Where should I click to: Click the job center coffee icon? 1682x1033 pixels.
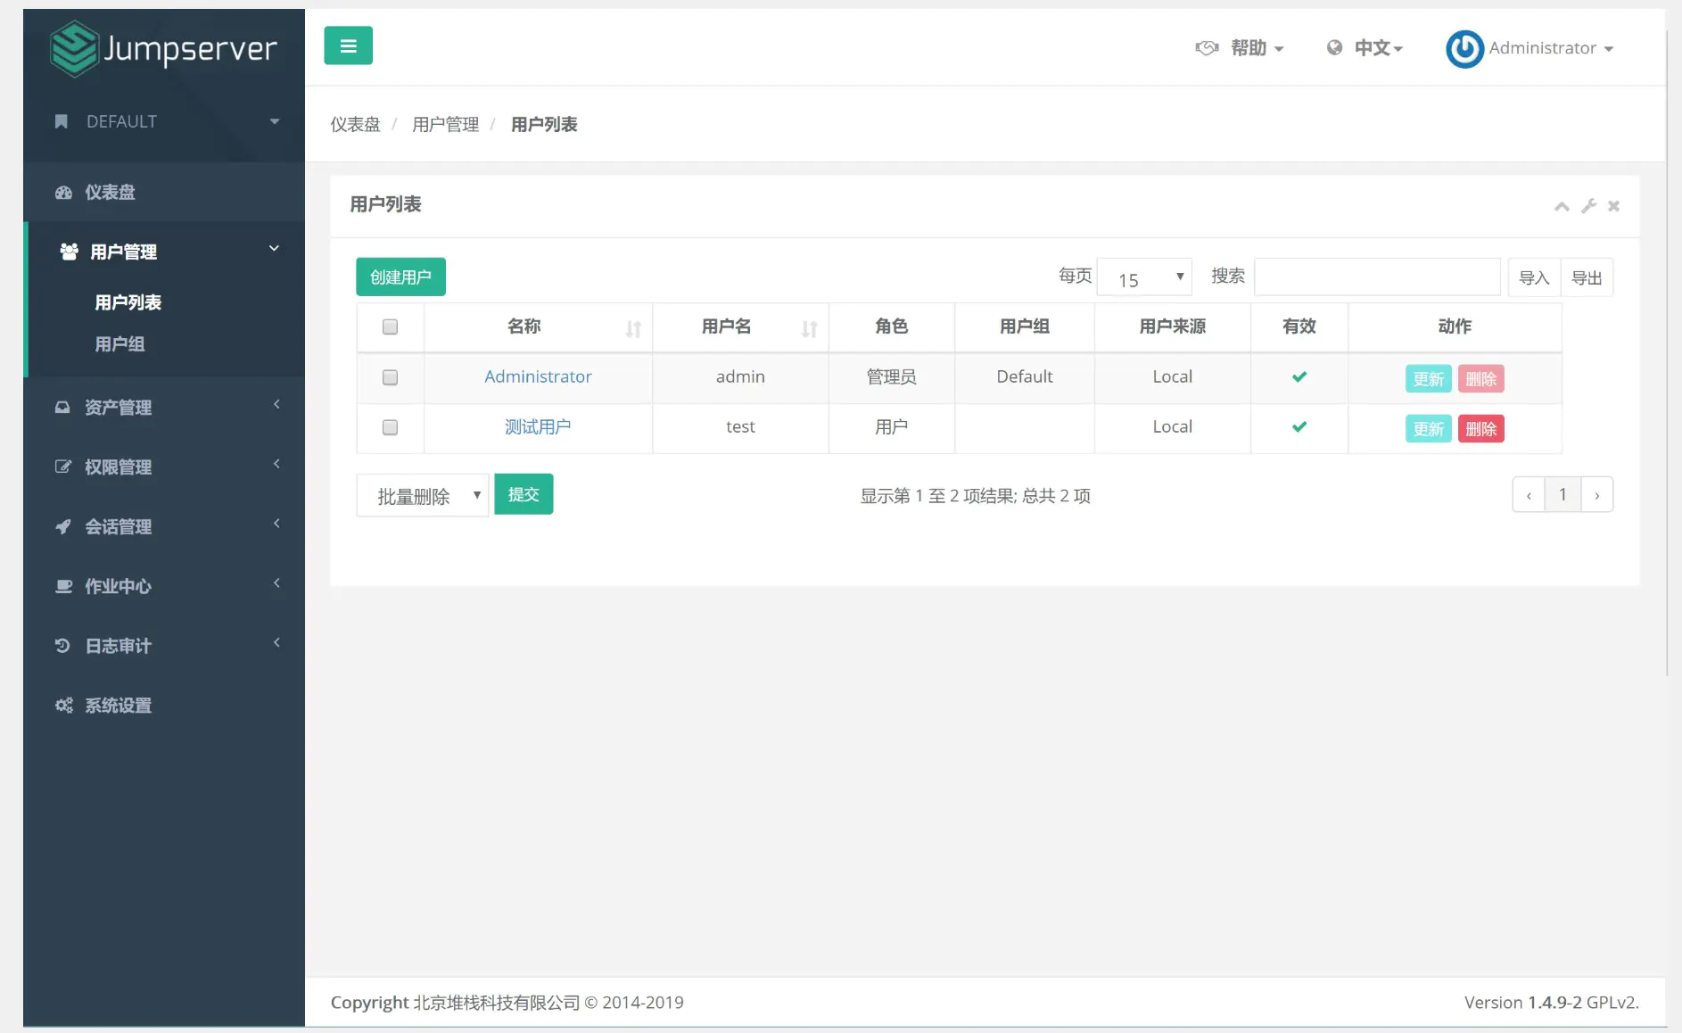coord(63,586)
